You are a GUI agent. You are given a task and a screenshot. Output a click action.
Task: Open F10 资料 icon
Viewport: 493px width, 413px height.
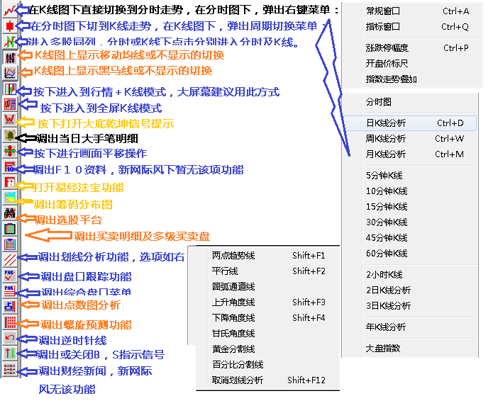[x=10, y=166]
